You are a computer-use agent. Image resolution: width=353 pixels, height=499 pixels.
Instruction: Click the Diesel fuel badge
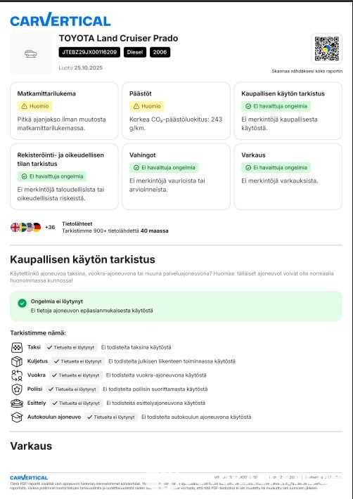pos(135,52)
